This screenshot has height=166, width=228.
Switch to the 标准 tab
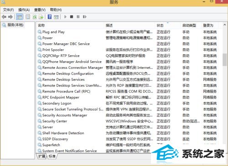(x=52, y=156)
